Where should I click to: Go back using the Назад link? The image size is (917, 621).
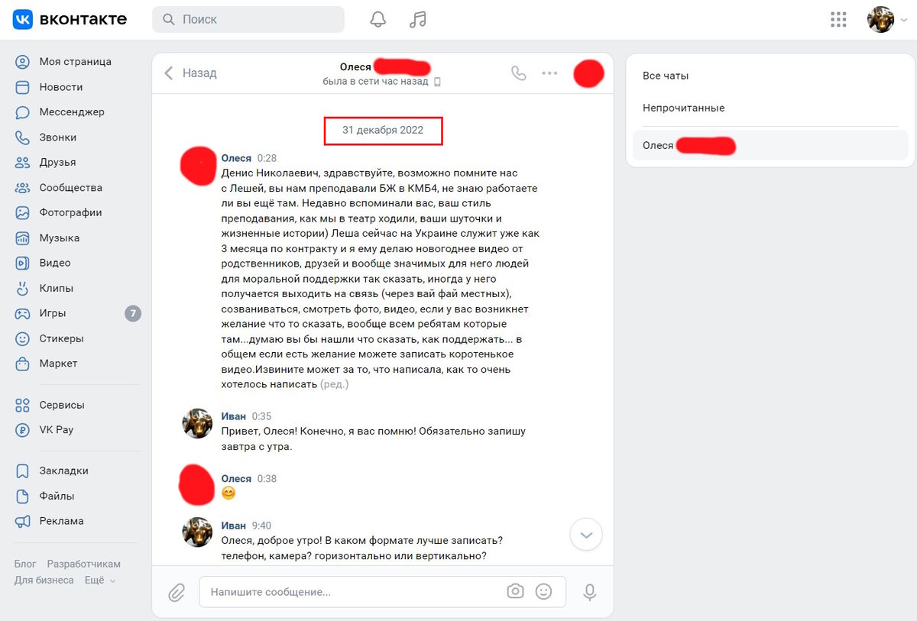click(x=191, y=73)
